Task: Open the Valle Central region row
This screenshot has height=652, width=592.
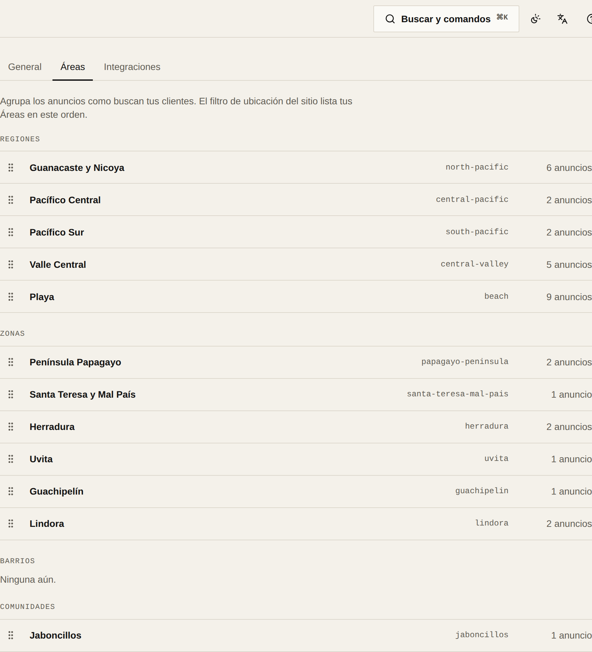Action: pyautogui.click(x=296, y=264)
